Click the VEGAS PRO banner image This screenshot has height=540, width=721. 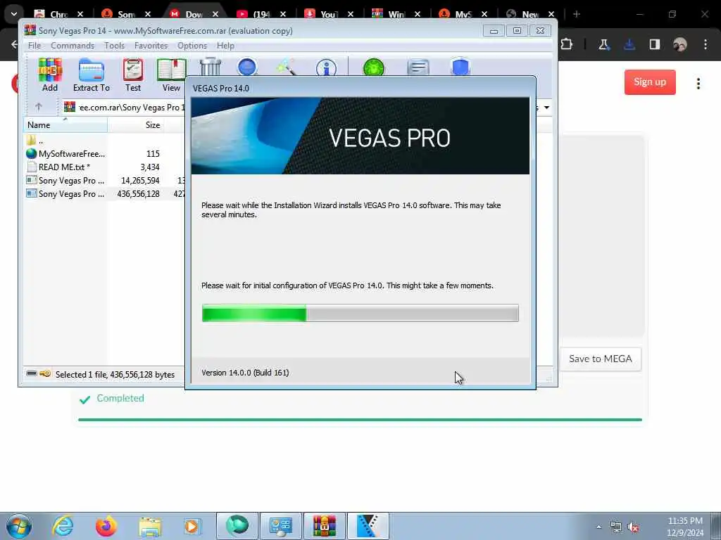[360, 136]
